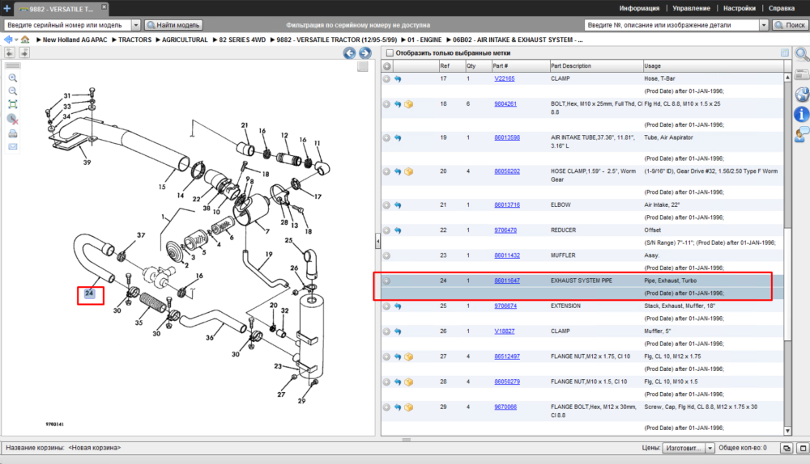The image size is (810, 464).
Task: Click the circle add icon on Ref 24 row
Action: pyautogui.click(x=386, y=281)
